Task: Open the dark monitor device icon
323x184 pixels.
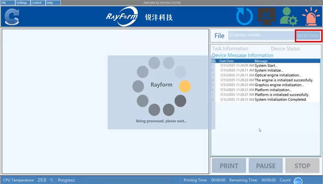Action: 267,17
